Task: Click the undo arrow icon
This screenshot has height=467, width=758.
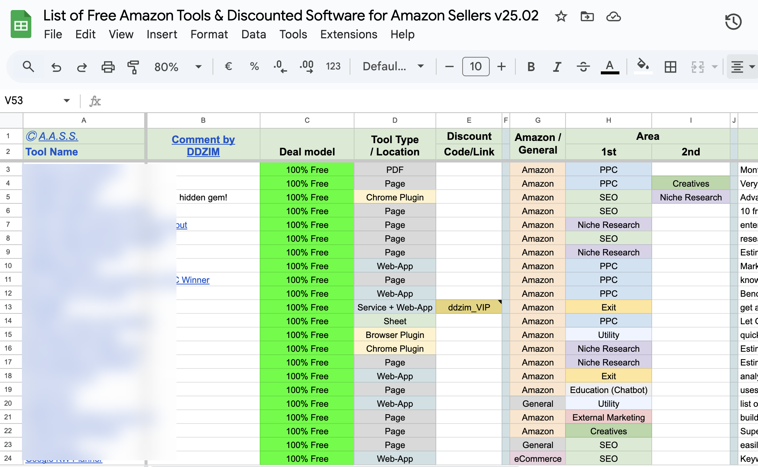Action: point(56,67)
